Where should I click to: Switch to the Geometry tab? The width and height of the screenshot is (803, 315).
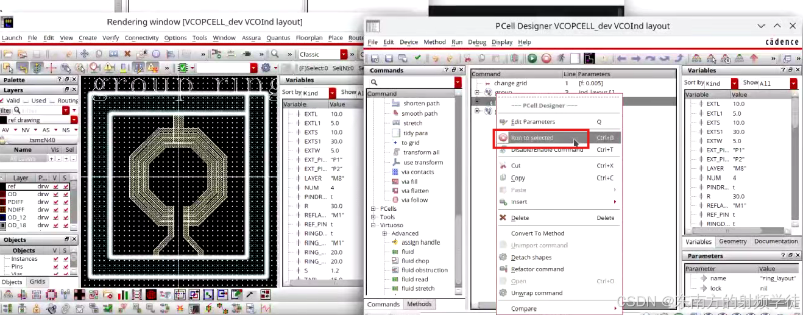click(x=733, y=241)
